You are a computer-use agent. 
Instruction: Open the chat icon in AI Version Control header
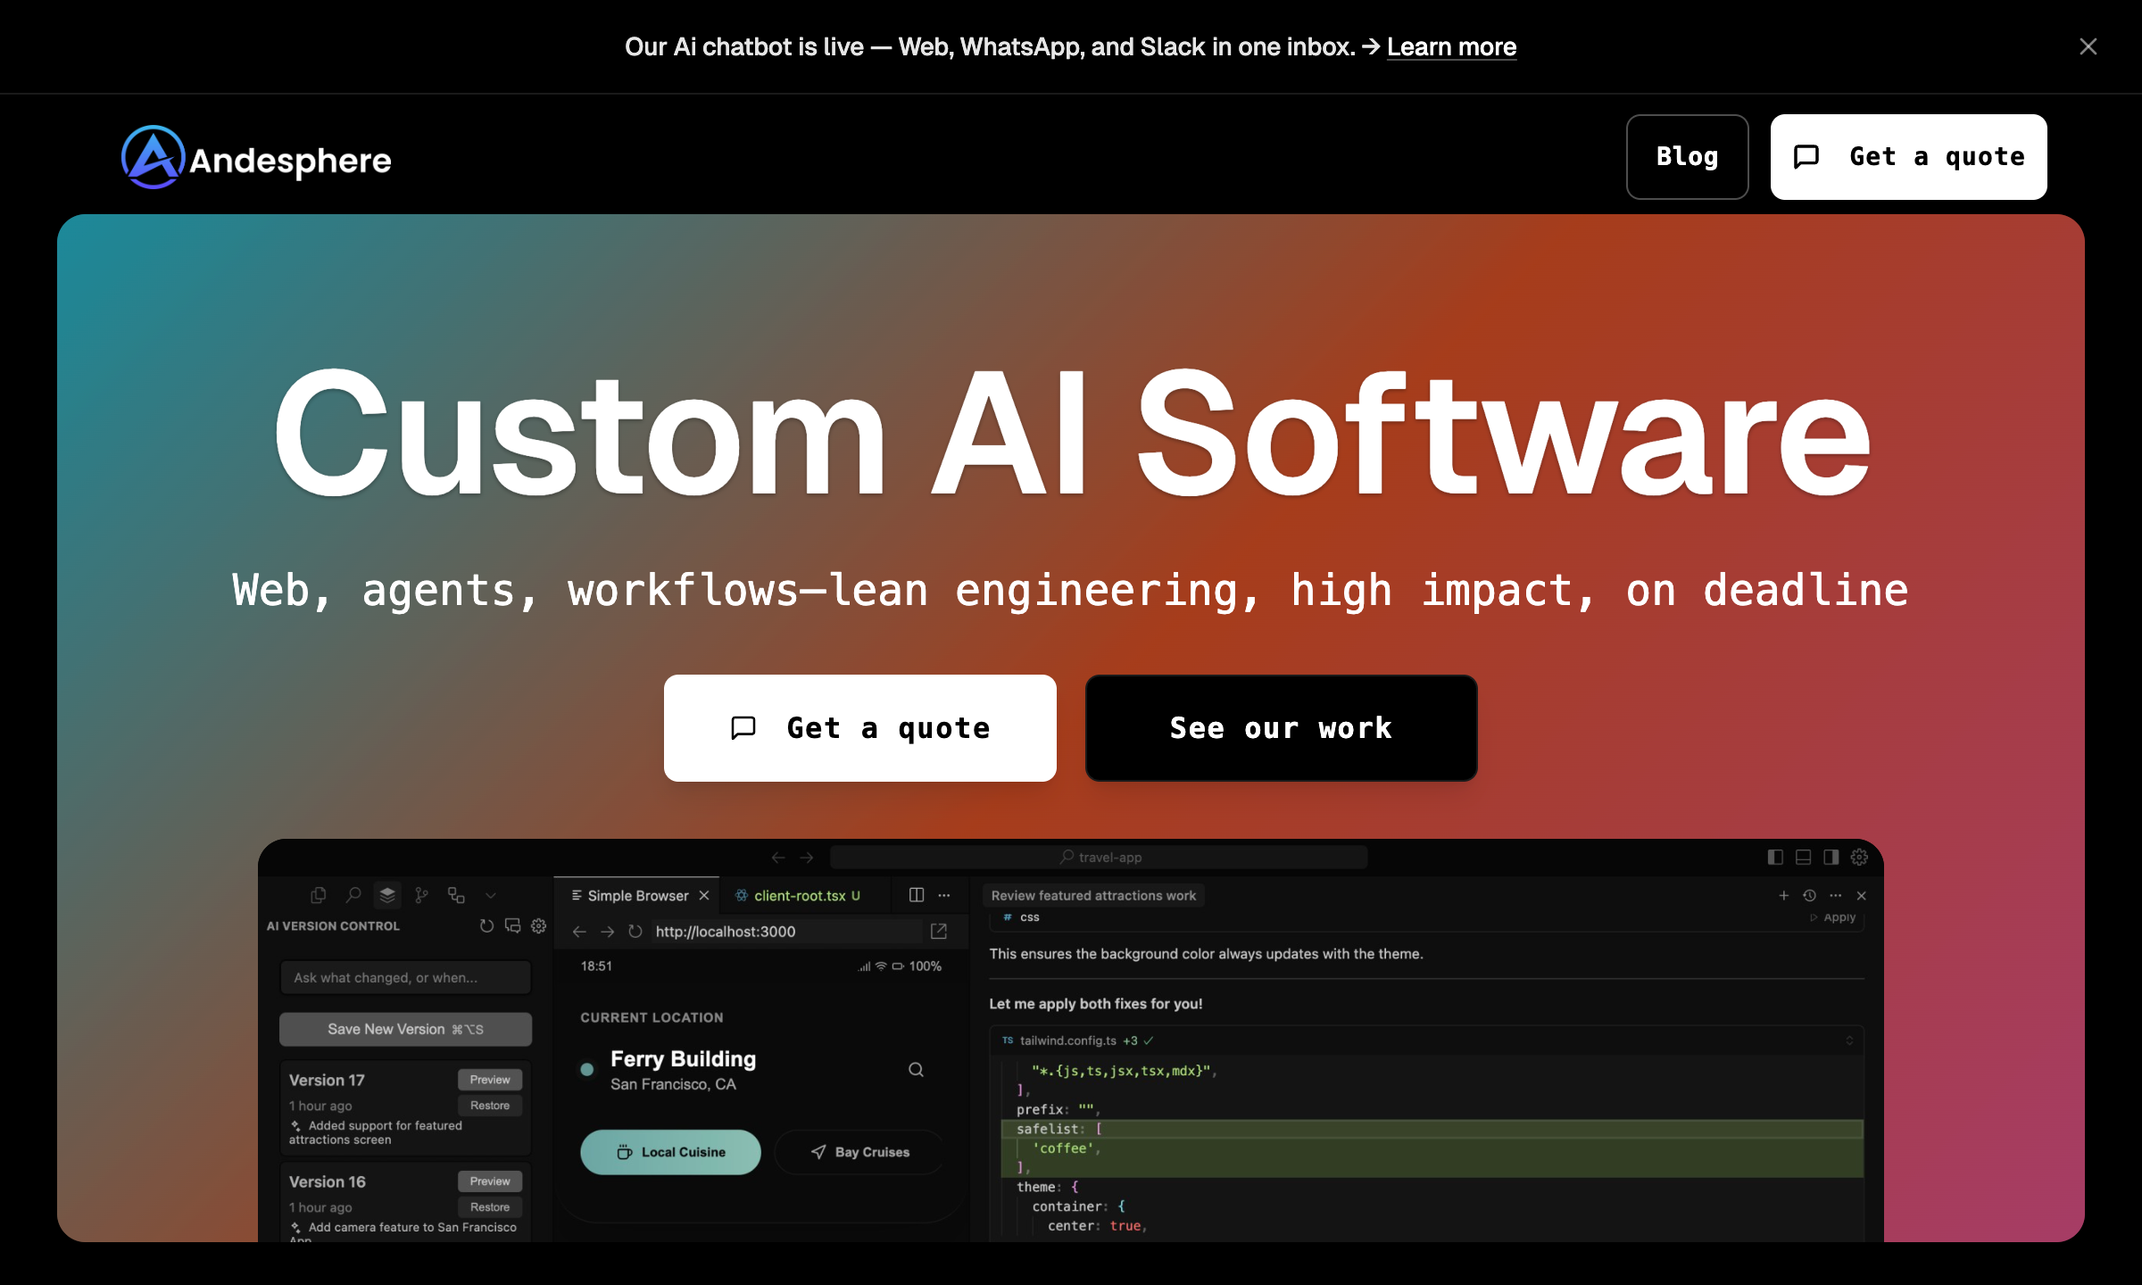click(512, 926)
